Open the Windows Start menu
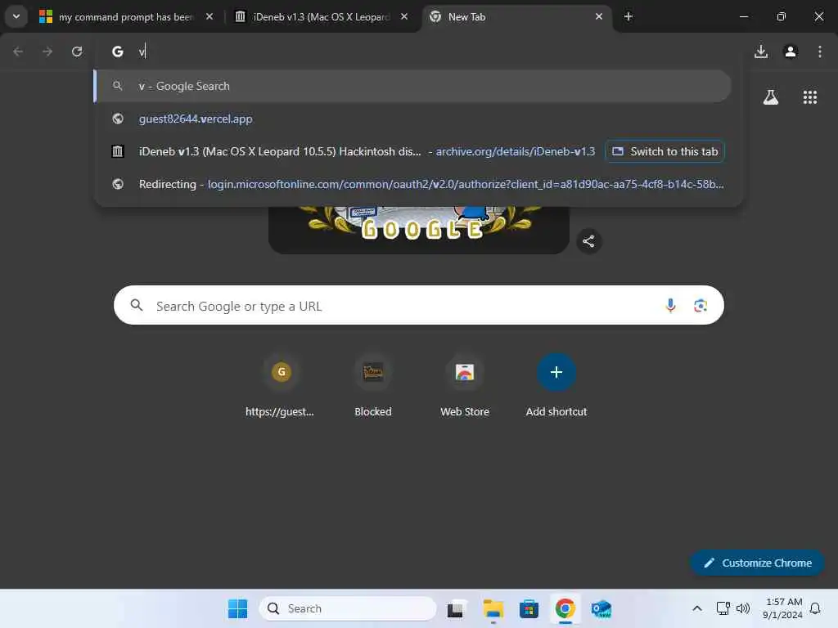838x628 pixels. (238, 608)
